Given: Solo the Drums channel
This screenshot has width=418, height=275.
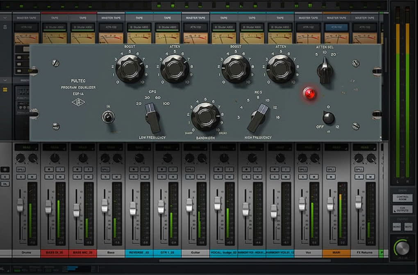Looking at the screenshot, I should [x=21, y=177].
